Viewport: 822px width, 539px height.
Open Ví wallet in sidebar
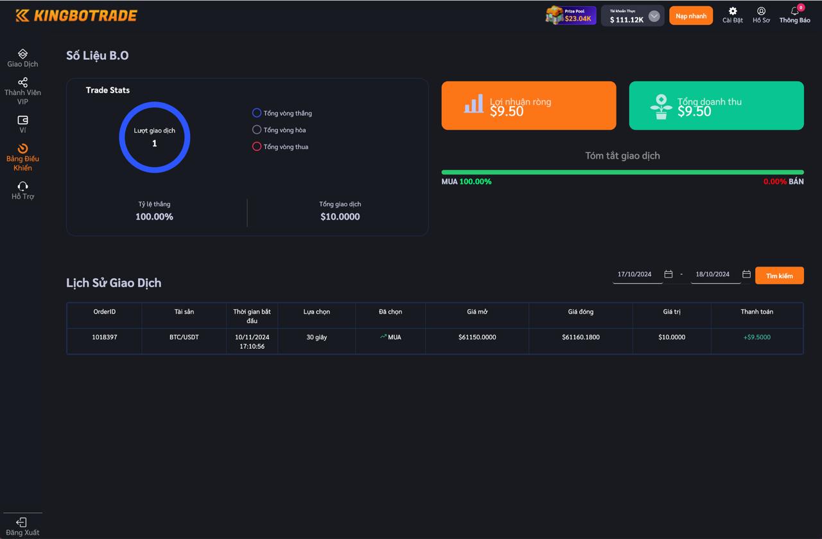tap(22, 125)
